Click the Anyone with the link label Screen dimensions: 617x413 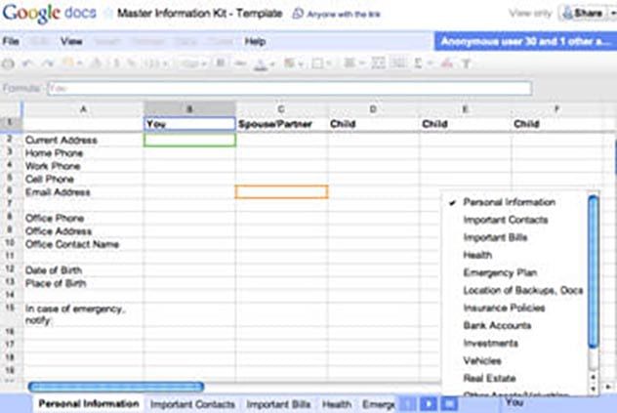[344, 15]
